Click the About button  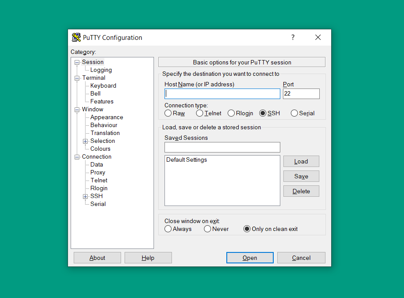[97, 258]
